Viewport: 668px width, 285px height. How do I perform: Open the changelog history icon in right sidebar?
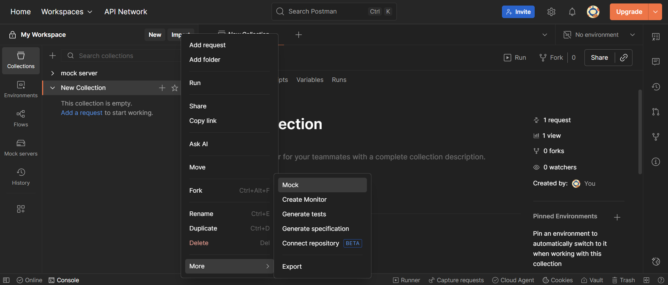click(x=656, y=87)
